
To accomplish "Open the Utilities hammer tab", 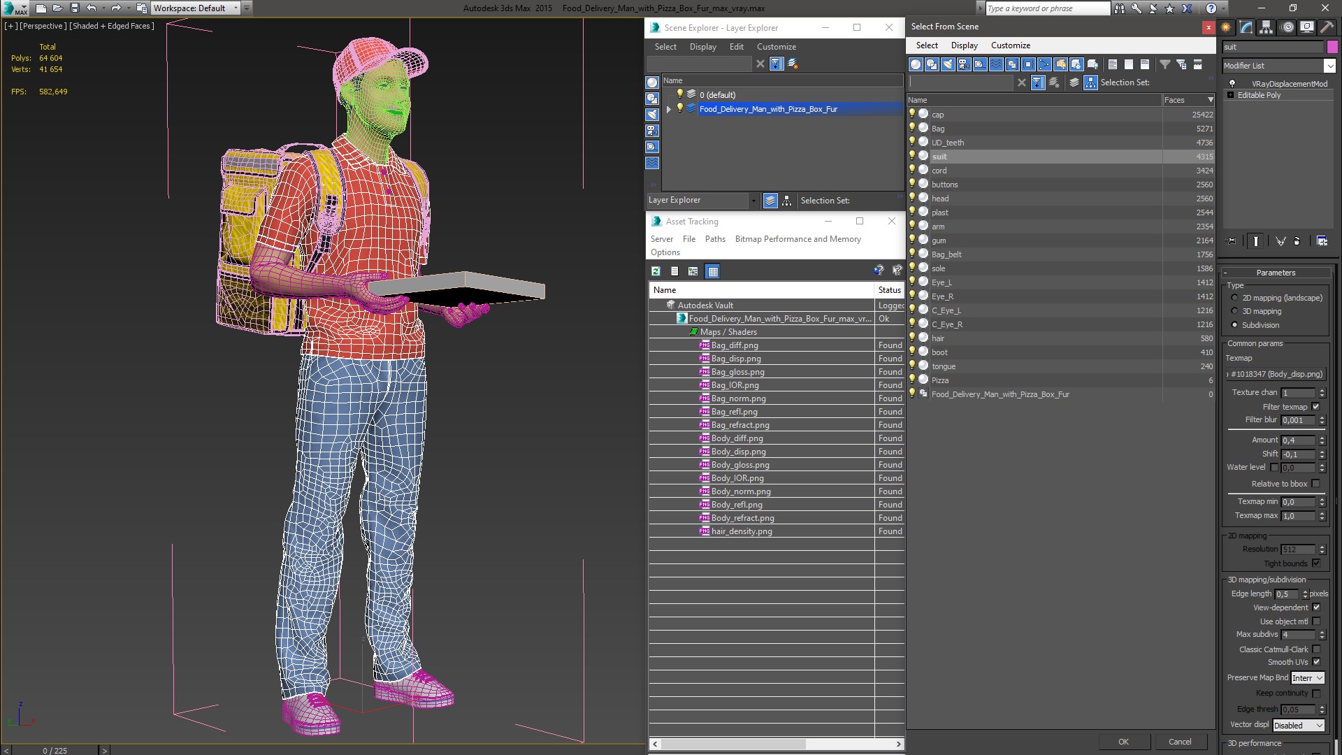I will coord(1327,27).
